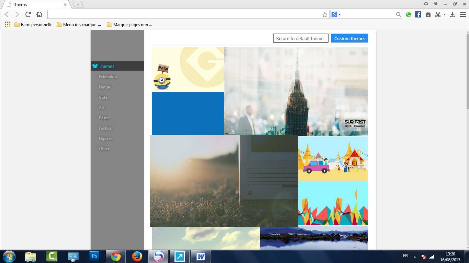Launch Photoshop from the taskbar
469x263 pixels.
(x=94, y=256)
